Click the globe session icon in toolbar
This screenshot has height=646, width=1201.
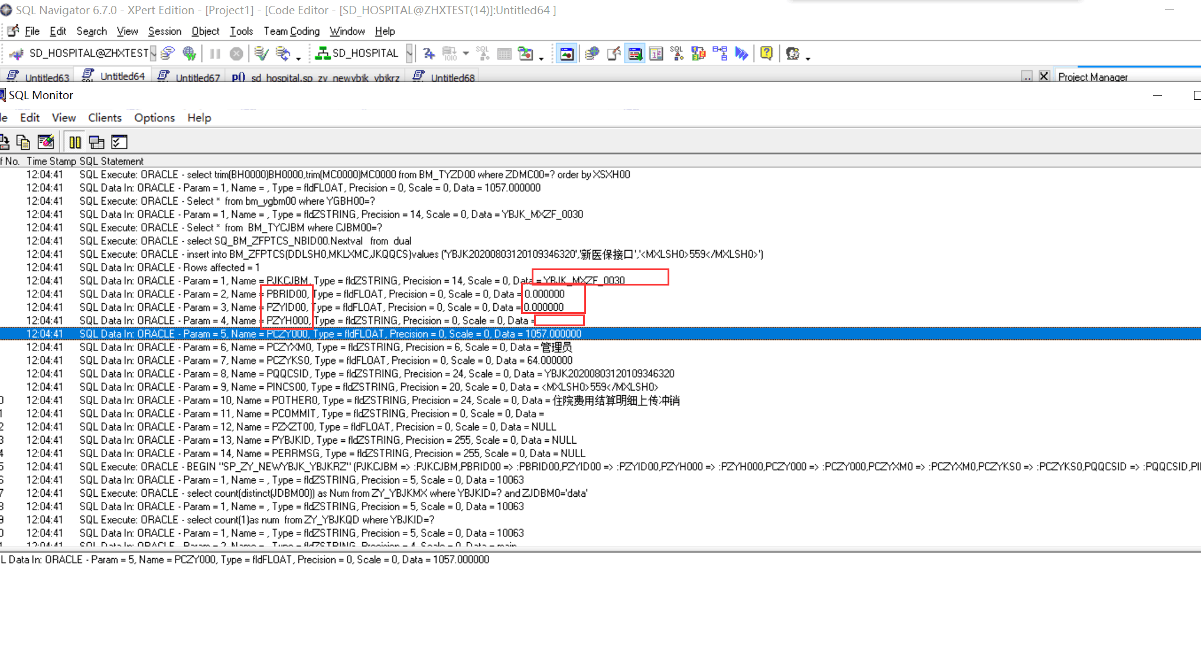pos(189,54)
